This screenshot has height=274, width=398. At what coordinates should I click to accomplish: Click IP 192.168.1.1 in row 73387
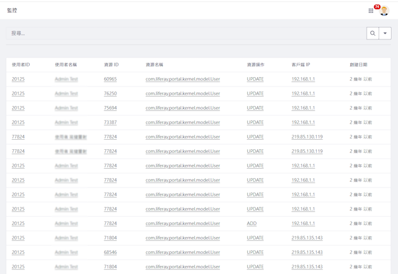[303, 122]
